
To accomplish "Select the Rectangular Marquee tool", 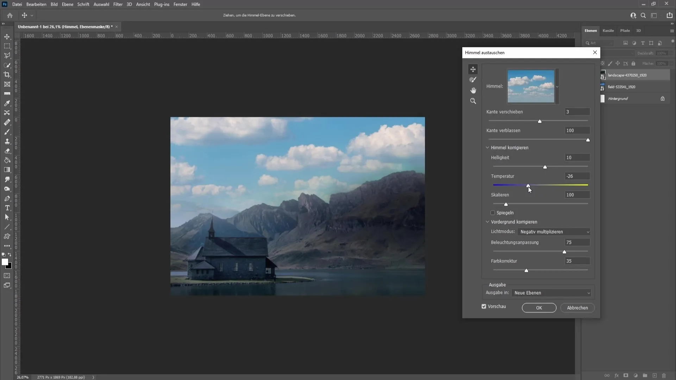I will pyautogui.click(x=7, y=46).
